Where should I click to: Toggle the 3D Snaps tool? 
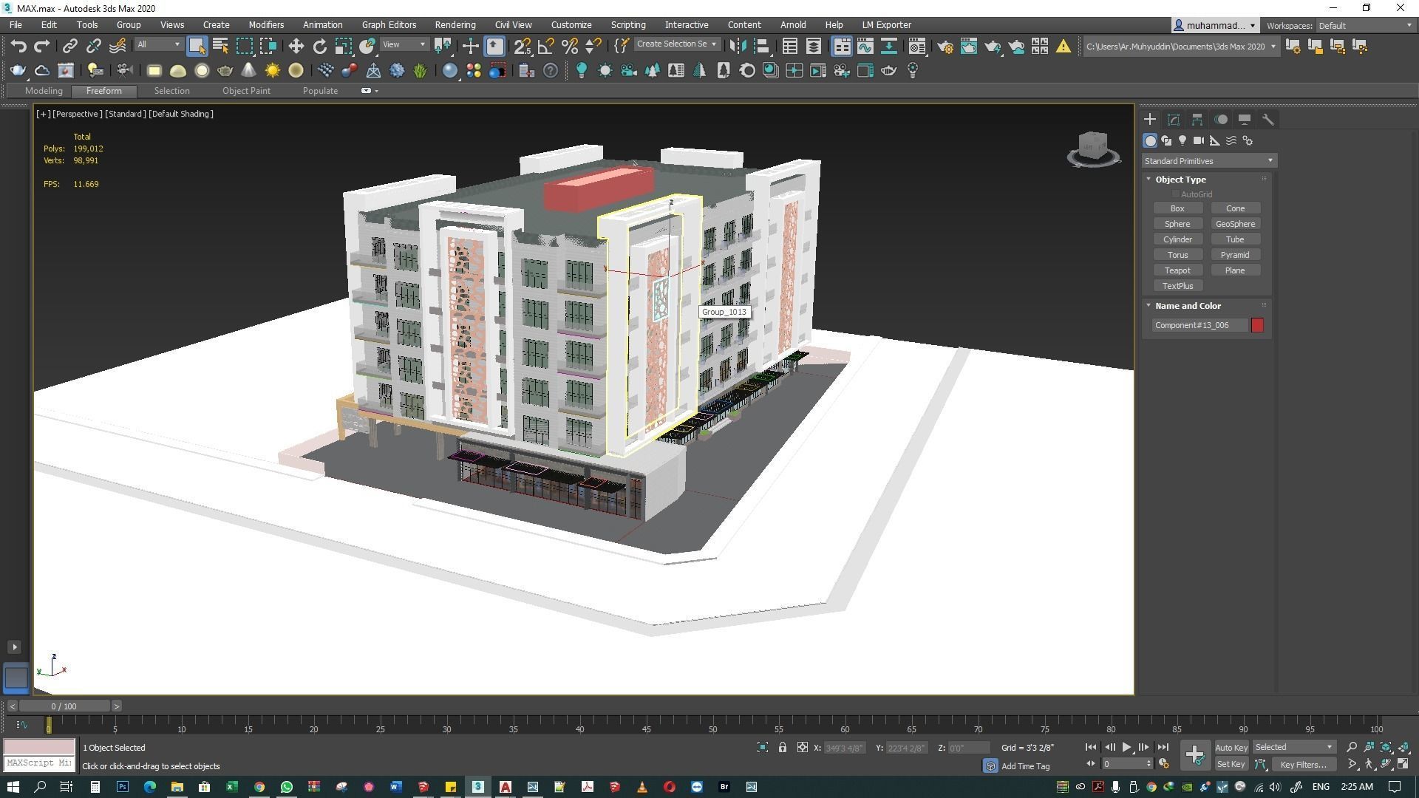[x=523, y=47]
